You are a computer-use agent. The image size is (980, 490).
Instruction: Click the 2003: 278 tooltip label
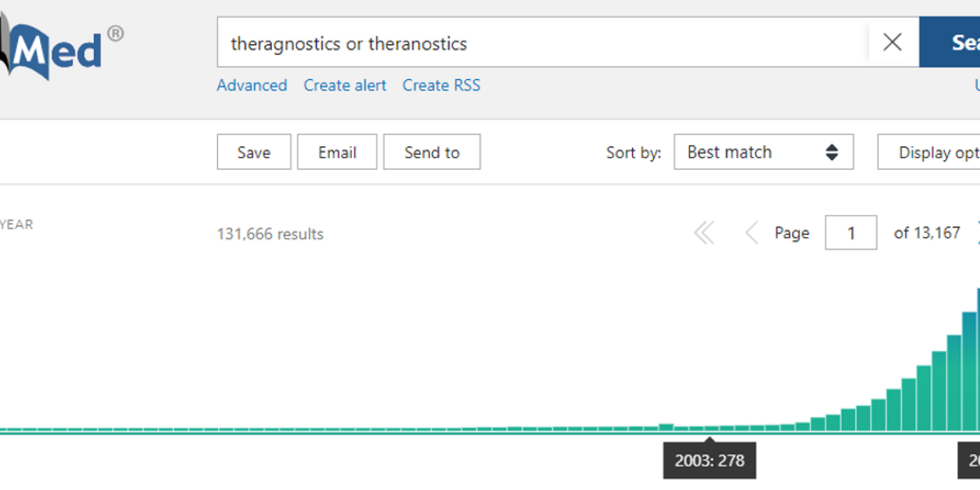(x=709, y=461)
